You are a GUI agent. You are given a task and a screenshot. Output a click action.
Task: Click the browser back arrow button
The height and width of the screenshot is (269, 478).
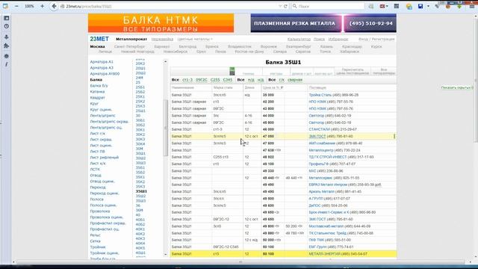pyautogui.click(x=54, y=6)
